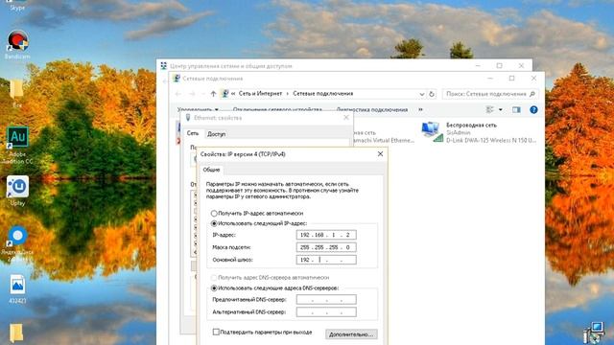Select Использовать следующий IP-адрес option
Screen dimensions: 614x345
click(214, 223)
